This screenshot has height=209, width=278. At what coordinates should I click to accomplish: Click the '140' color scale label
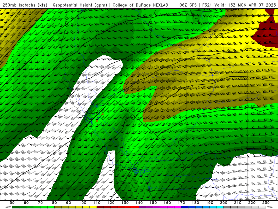tap(139, 203)
